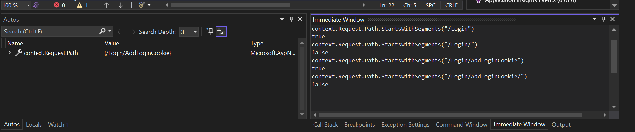Switch to the Call Stack tab
Viewport: 635px width, 132px height.
pyautogui.click(x=326, y=125)
